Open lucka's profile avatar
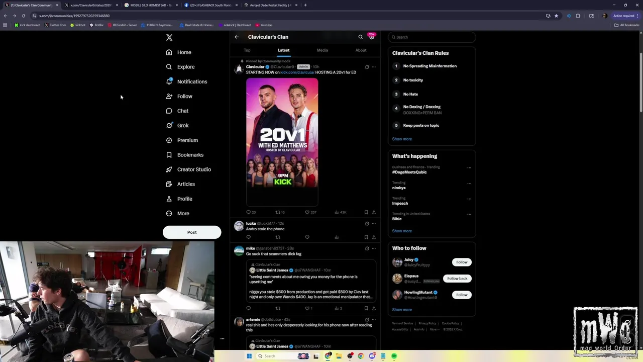The width and height of the screenshot is (643, 362). pos(239,226)
